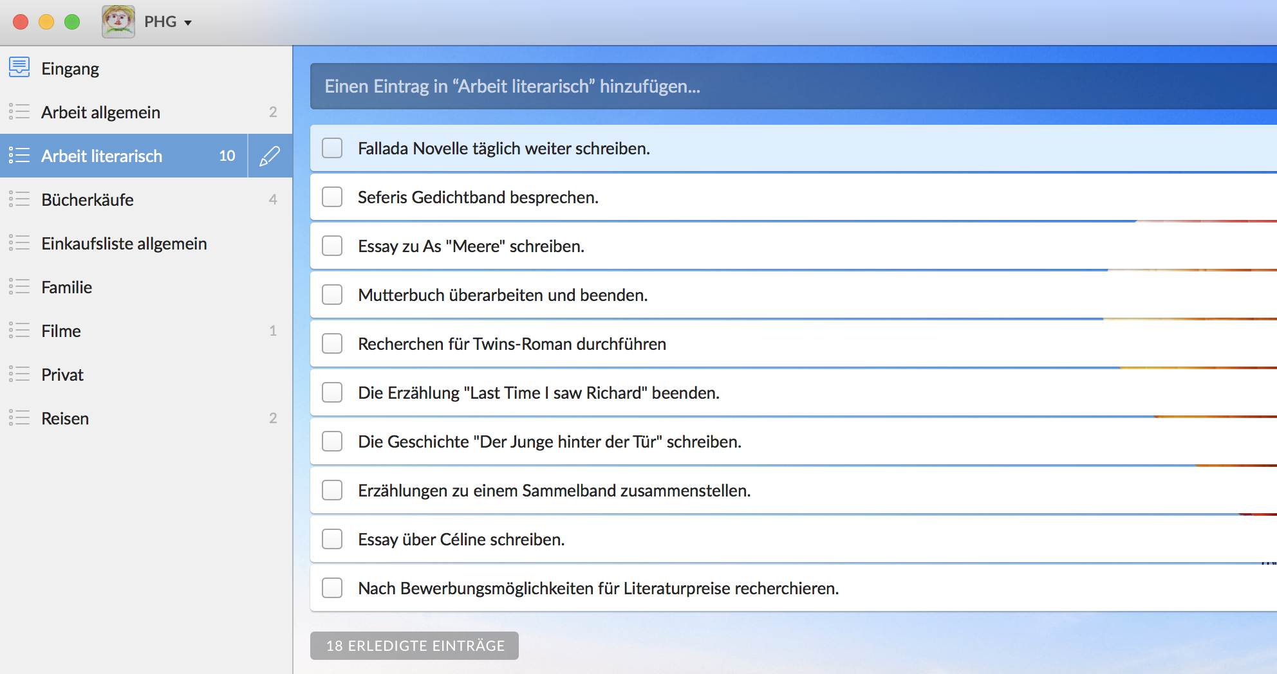Viewport: 1277px width, 674px height.
Task: Click the text Recherchen für Twins-Roman durchführen
Action: [512, 344]
